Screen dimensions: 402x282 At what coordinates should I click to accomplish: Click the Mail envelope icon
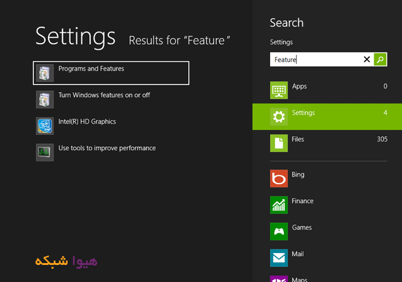[279, 258]
